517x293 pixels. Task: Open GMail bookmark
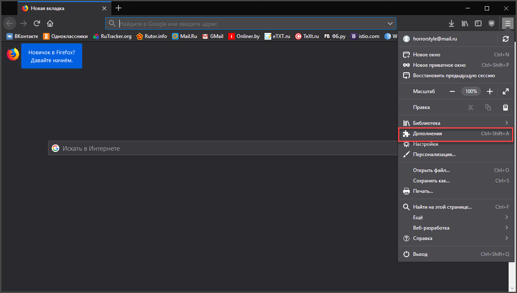pos(213,36)
